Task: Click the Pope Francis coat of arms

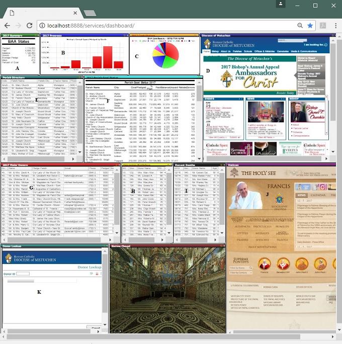Action: (x=280, y=199)
